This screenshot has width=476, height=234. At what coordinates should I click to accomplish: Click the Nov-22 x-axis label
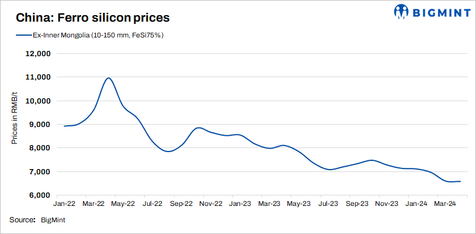[210, 204]
